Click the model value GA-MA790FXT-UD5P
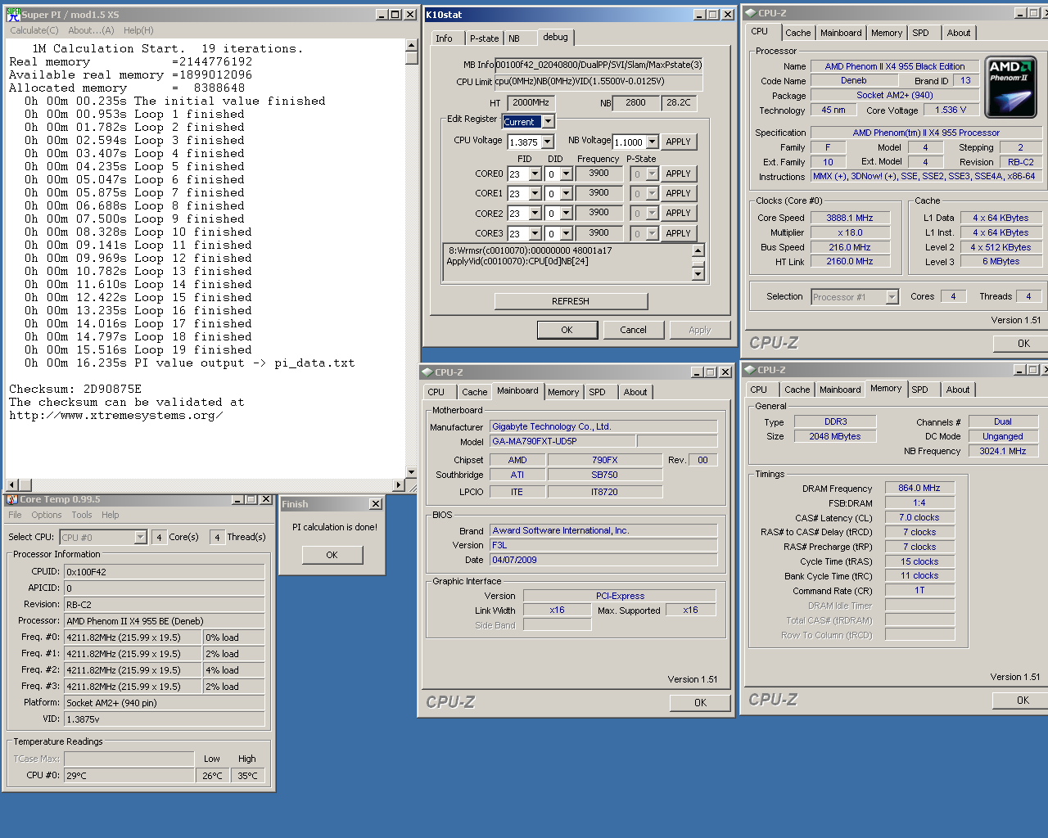The width and height of the screenshot is (1048, 838). click(562, 441)
